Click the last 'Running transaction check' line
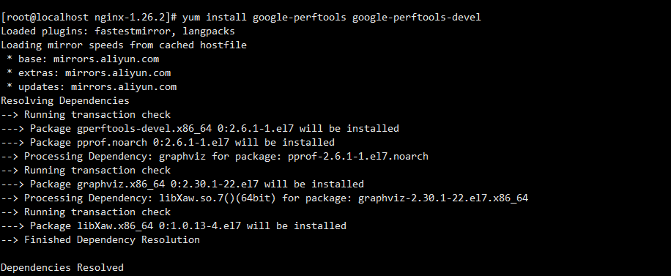The width and height of the screenshot is (671, 276). pyautogui.click(x=86, y=212)
